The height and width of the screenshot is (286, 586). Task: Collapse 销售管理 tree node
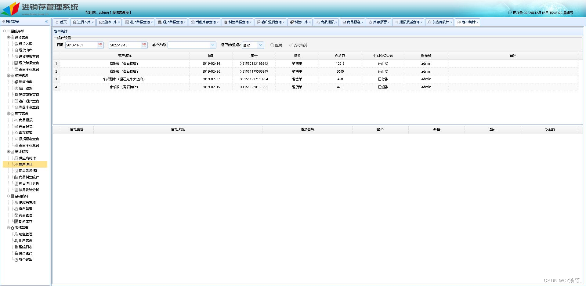[9, 75]
